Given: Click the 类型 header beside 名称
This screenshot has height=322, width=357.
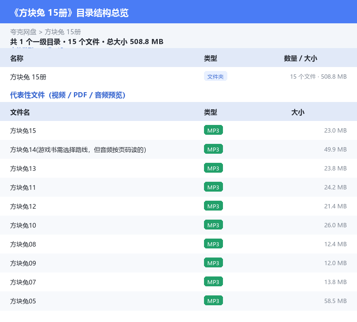Looking at the screenshot, I should tap(211, 58).
